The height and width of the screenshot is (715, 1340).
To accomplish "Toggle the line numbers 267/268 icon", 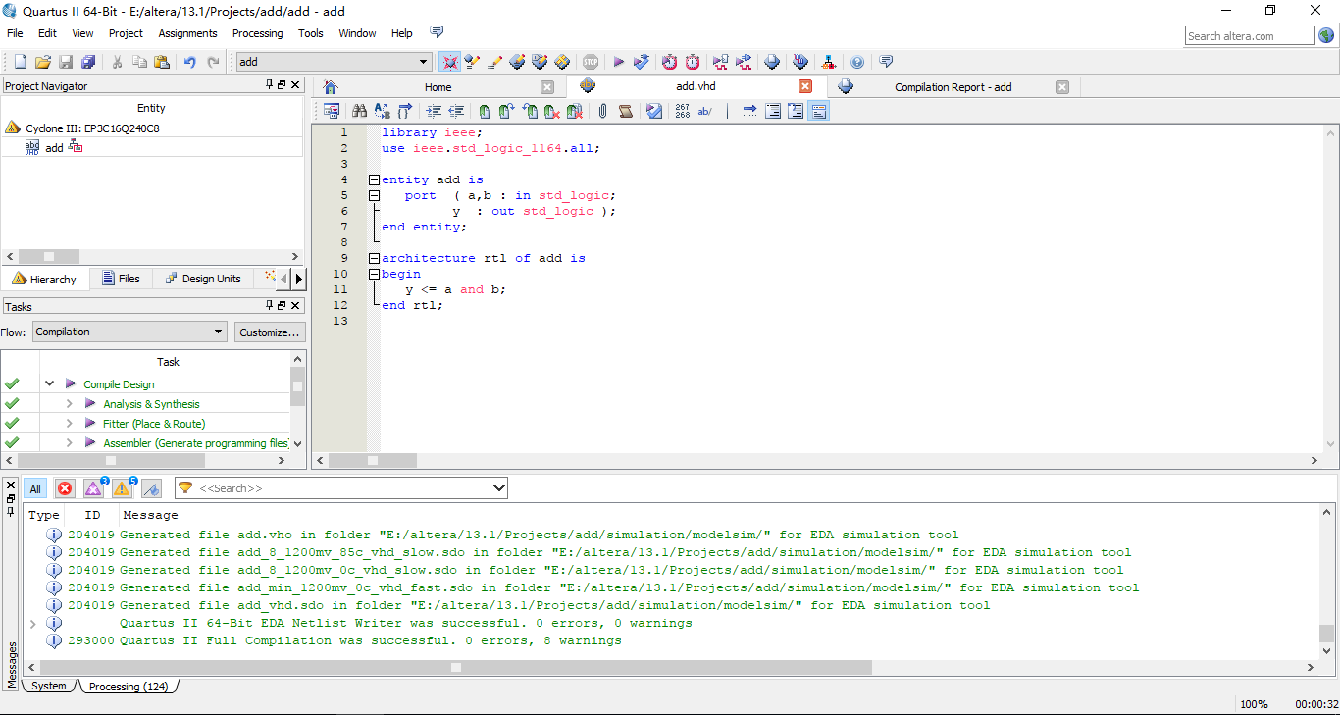I will 683,111.
